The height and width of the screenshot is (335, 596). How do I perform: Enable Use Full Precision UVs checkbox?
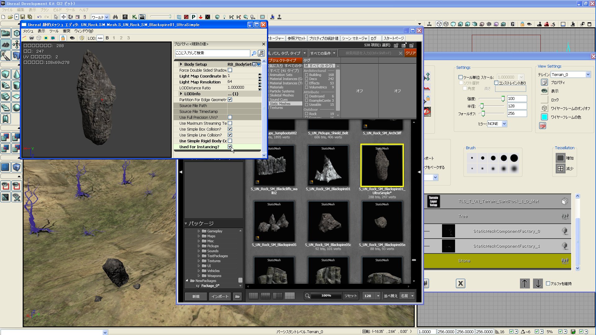tap(230, 117)
